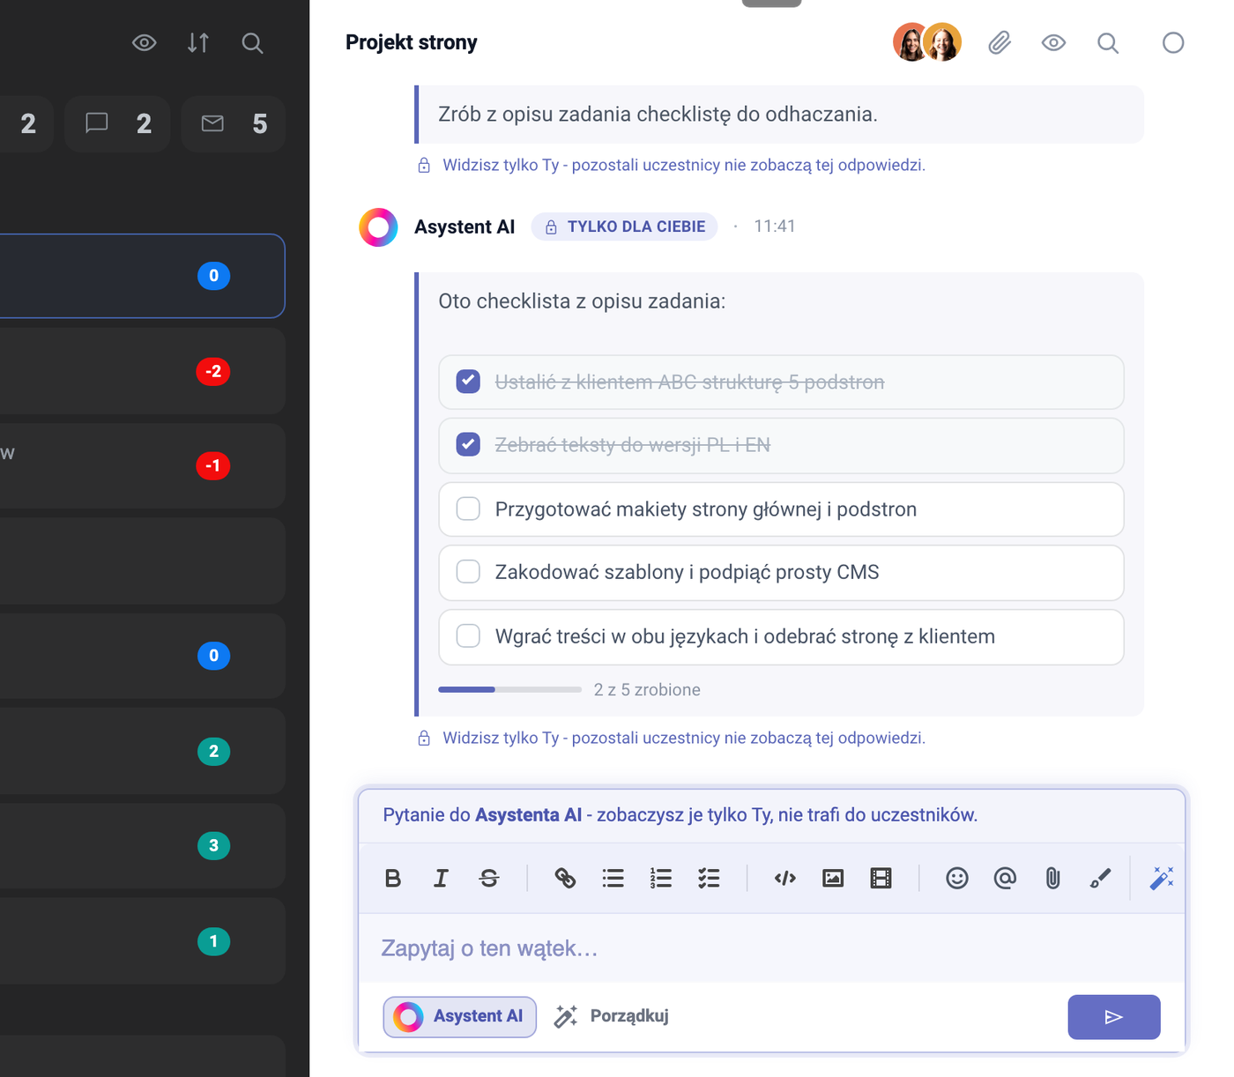Check 'Zakodować szablony i podpiąć prosty CMS'
Image resolution: width=1234 pixels, height=1077 pixels.
coord(468,572)
